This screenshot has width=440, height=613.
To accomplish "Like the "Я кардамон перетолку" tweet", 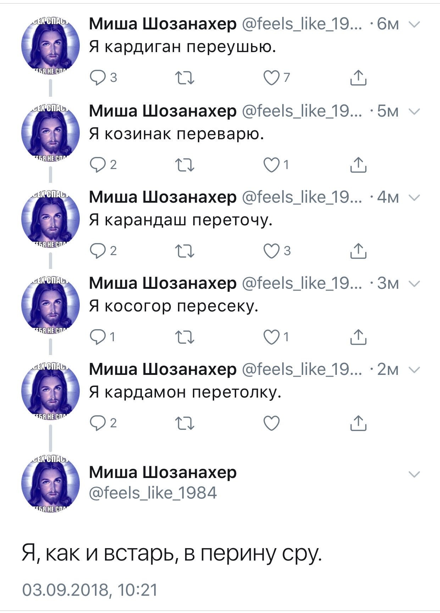I will pos(272,423).
